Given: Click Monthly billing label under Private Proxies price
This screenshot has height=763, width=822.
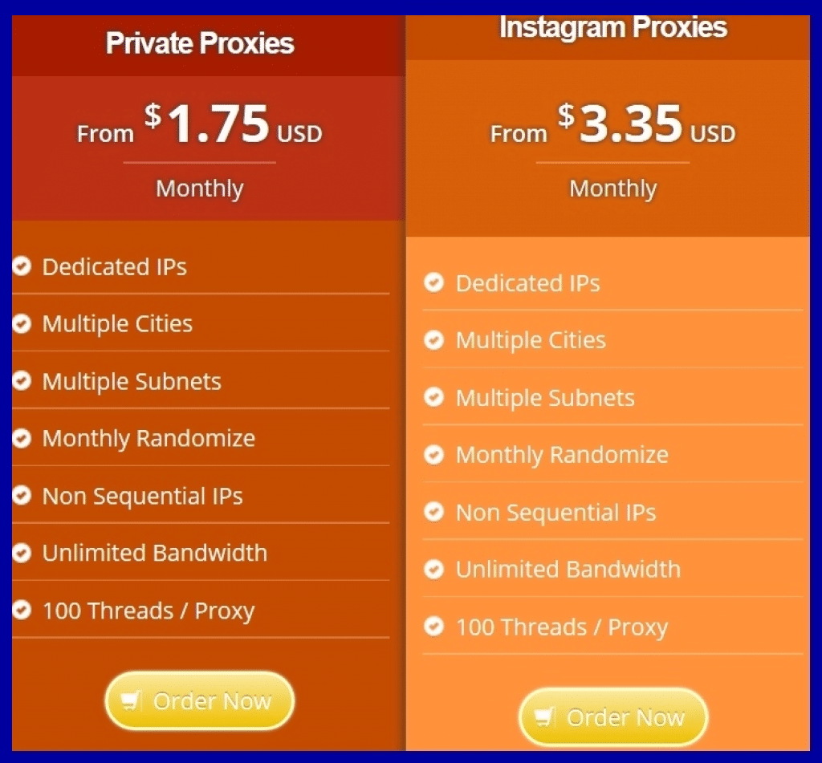Looking at the screenshot, I should click(x=200, y=189).
